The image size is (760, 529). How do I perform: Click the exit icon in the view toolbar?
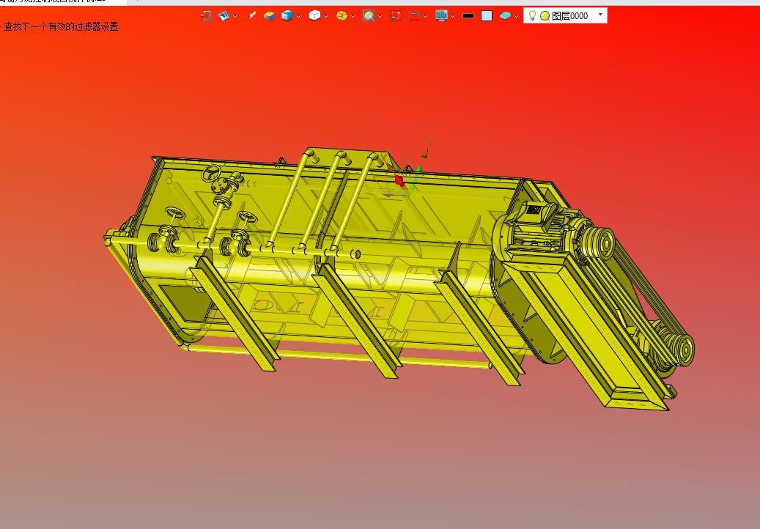coord(205,16)
